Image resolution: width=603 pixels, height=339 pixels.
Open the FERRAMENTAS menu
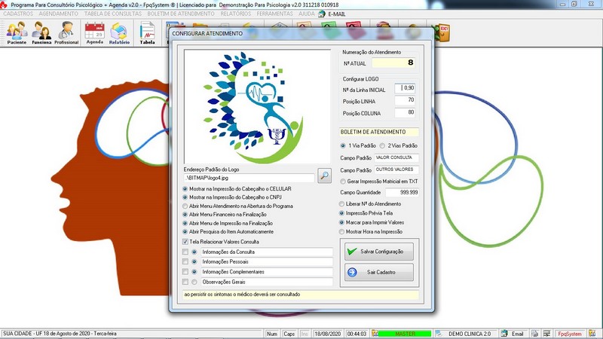[x=274, y=14]
